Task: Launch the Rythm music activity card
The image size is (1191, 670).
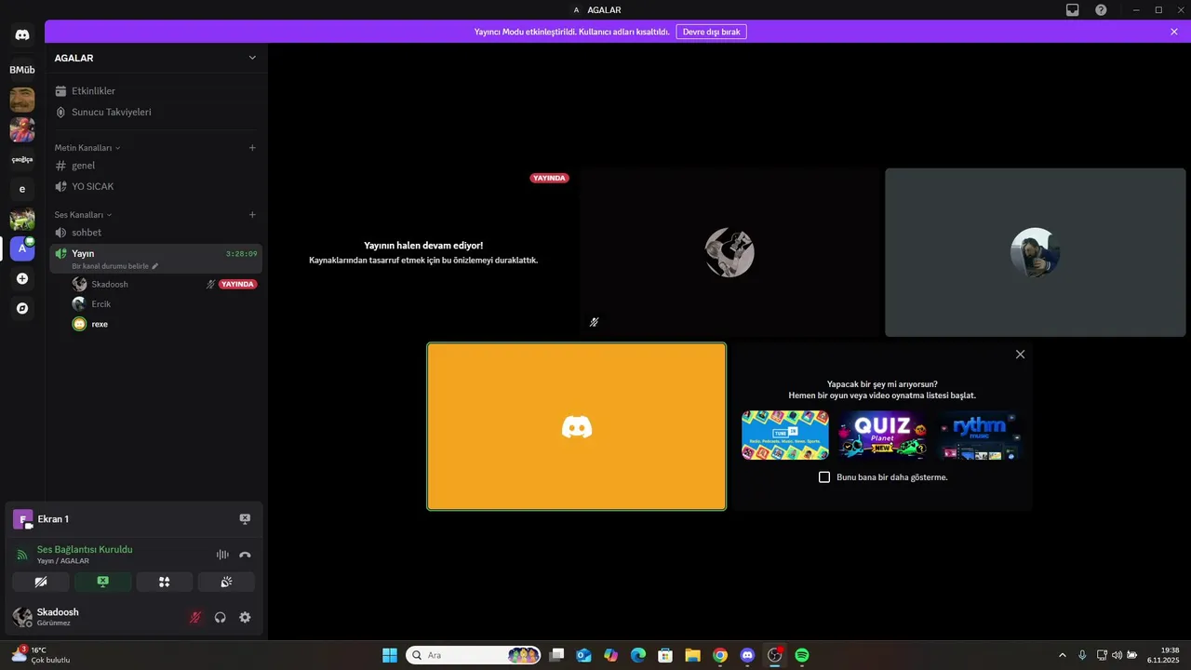Action: pos(980,435)
